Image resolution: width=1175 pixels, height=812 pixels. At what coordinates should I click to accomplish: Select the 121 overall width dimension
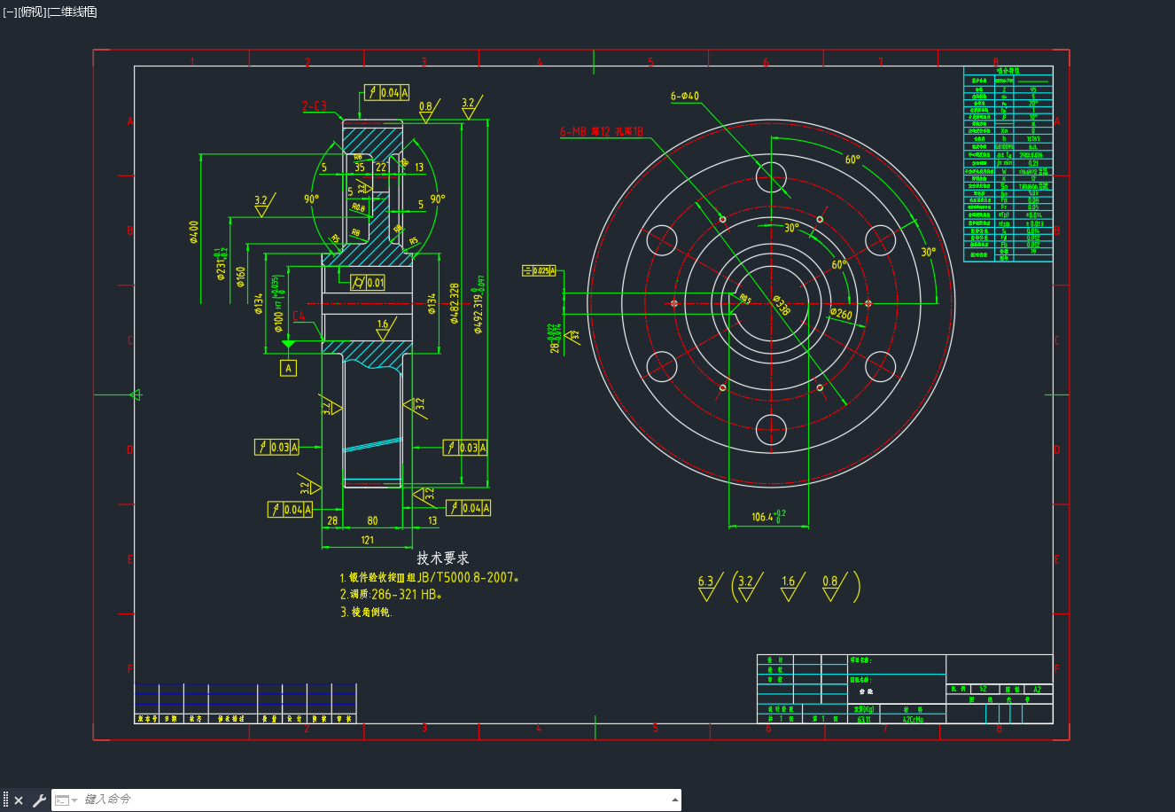(368, 539)
